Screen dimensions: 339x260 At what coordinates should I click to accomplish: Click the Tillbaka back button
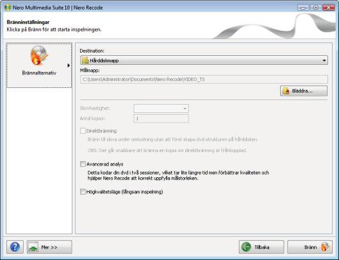[x=261, y=247]
